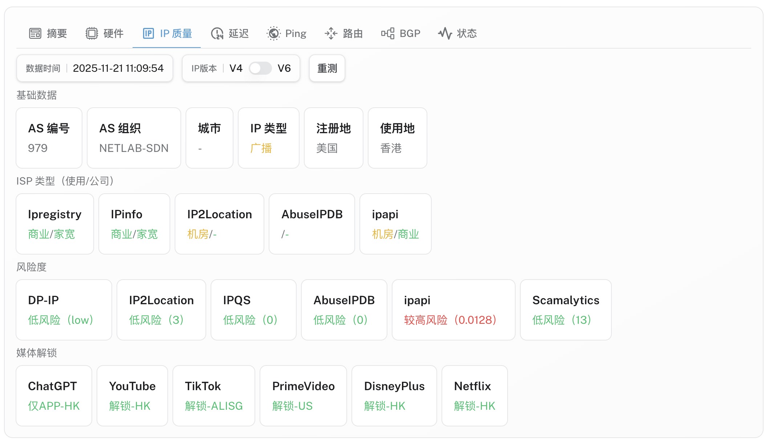Click the IP quality (IP 质量) icon
This screenshot has width=769, height=446.
pyautogui.click(x=148, y=33)
